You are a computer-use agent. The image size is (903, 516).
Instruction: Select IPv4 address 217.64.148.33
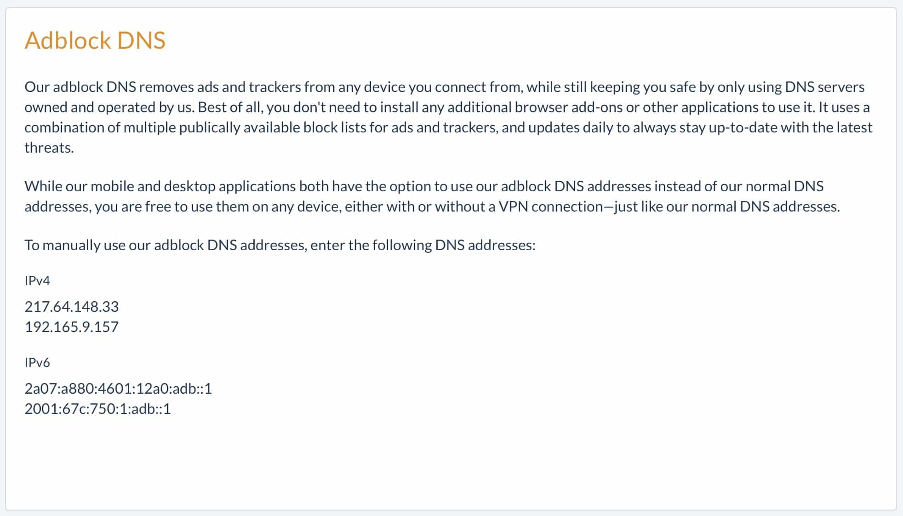(x=72, y=306)
